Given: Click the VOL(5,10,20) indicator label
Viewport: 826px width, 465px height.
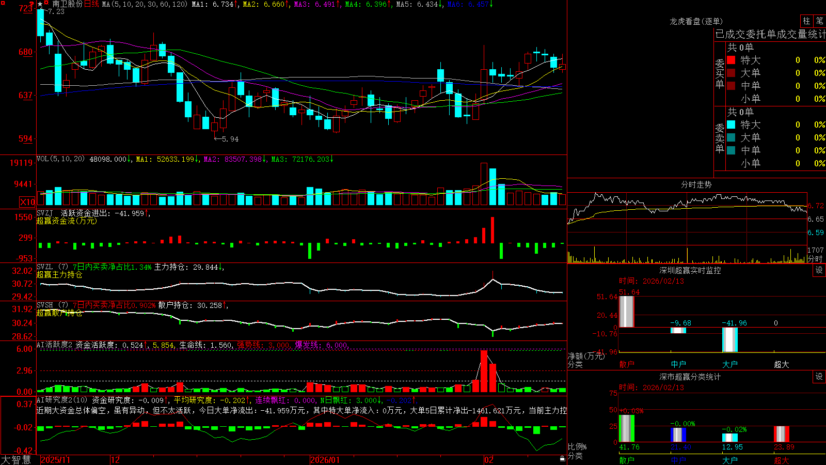Looking at the screenshot, I should (60, 159).
